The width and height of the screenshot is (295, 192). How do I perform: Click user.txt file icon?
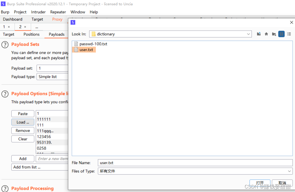click(76, 49)
